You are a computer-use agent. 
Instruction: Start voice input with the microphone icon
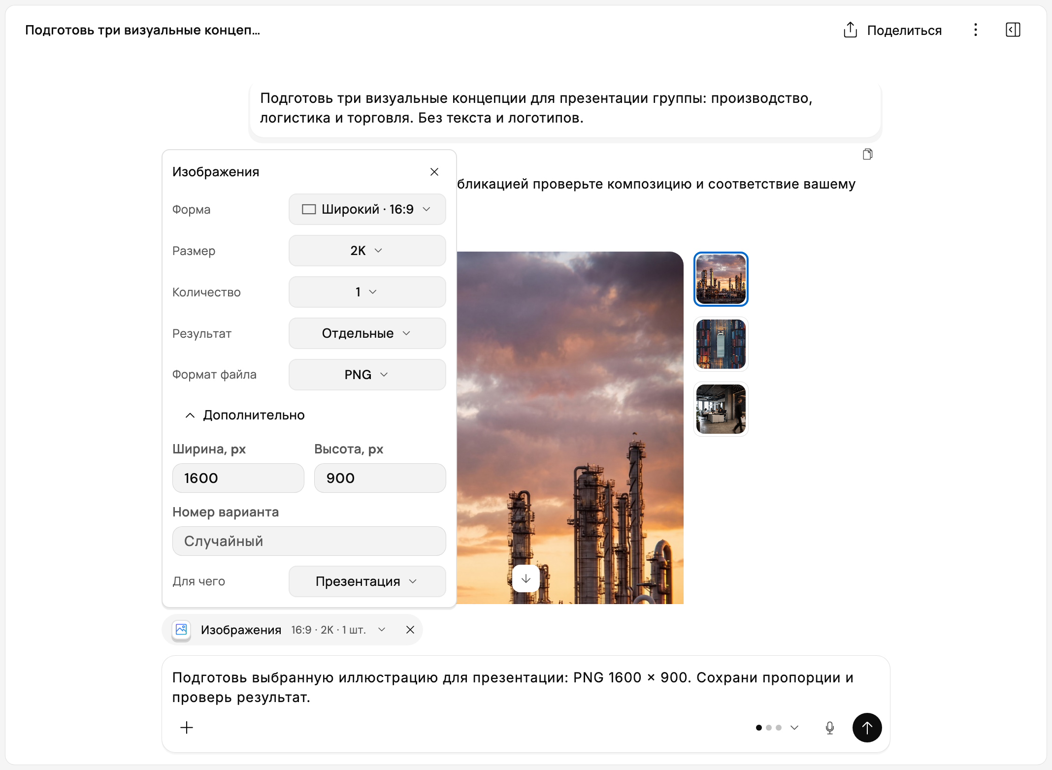(830, 728)
